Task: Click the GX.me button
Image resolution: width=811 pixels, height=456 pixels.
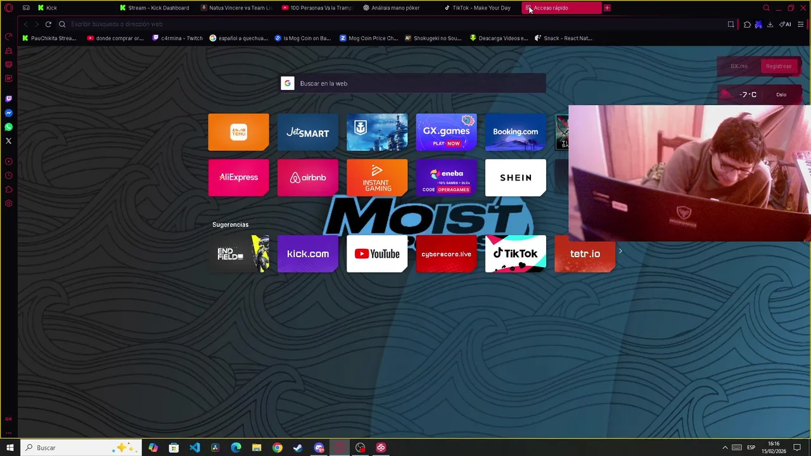Action: [739, 66]
